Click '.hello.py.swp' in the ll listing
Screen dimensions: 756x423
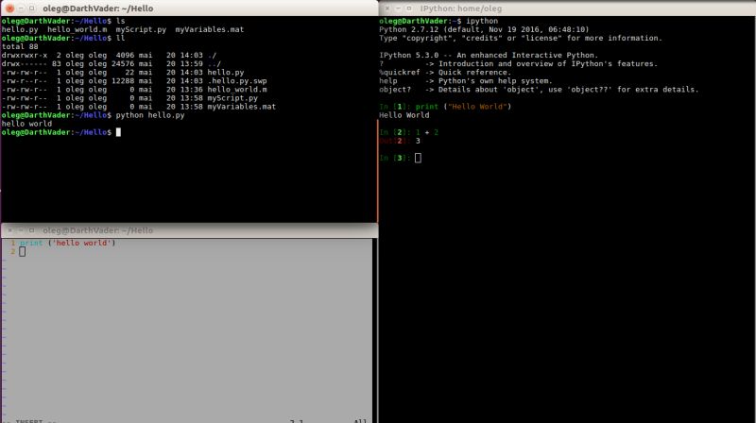[x=237, y=81]
